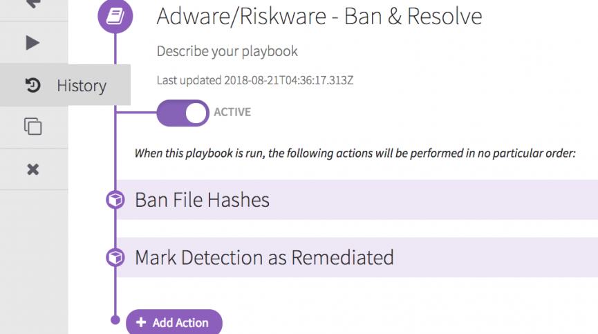Expand the Ban File Hashes action

[x=202, y=201]
